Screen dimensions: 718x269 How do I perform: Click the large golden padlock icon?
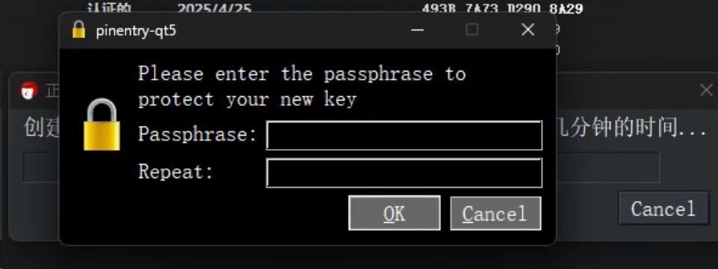tap(102, 124)
